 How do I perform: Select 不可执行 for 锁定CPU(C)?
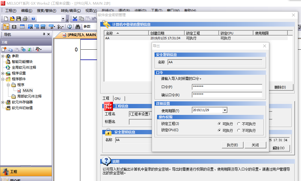(239, 130)
